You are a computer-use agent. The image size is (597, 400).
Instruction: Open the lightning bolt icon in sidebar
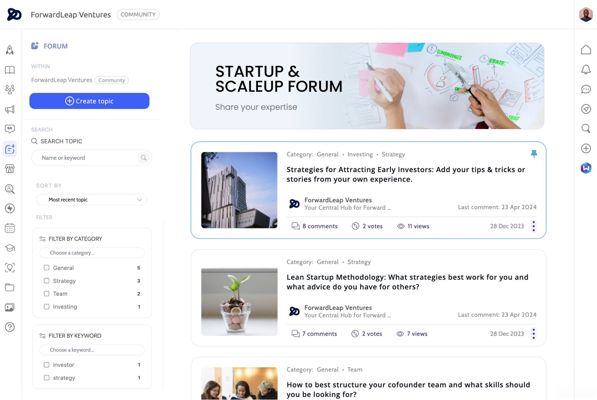[x=10, y=208]
